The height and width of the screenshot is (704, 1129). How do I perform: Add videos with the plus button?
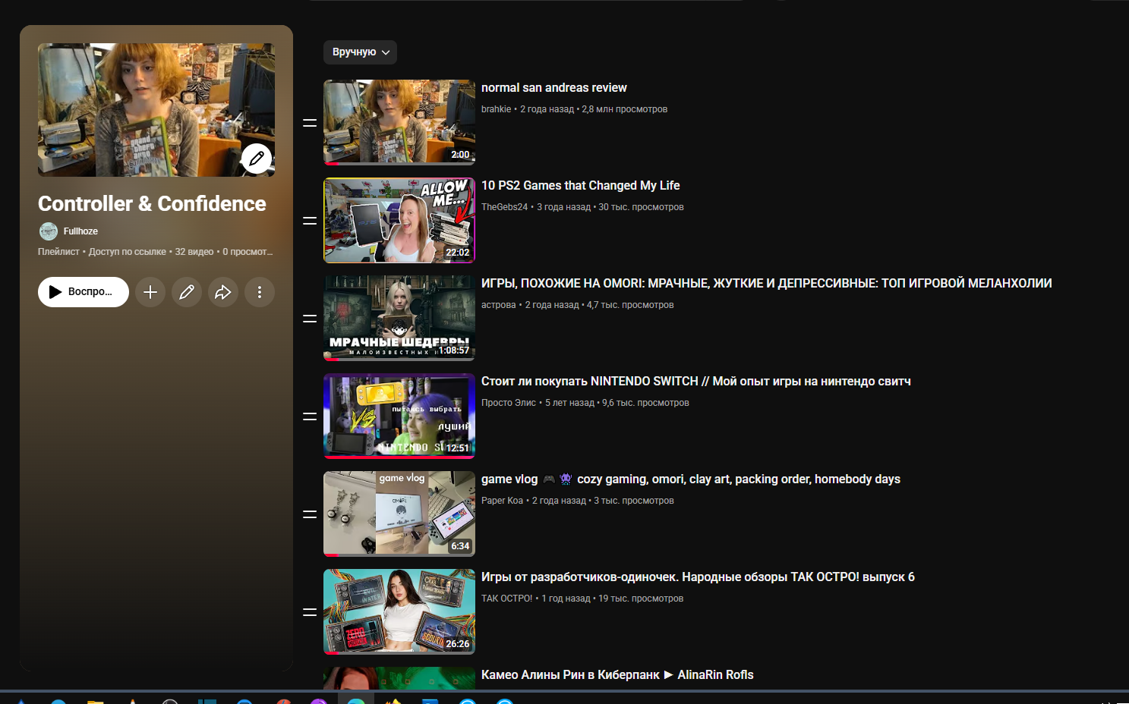(150, 292)
